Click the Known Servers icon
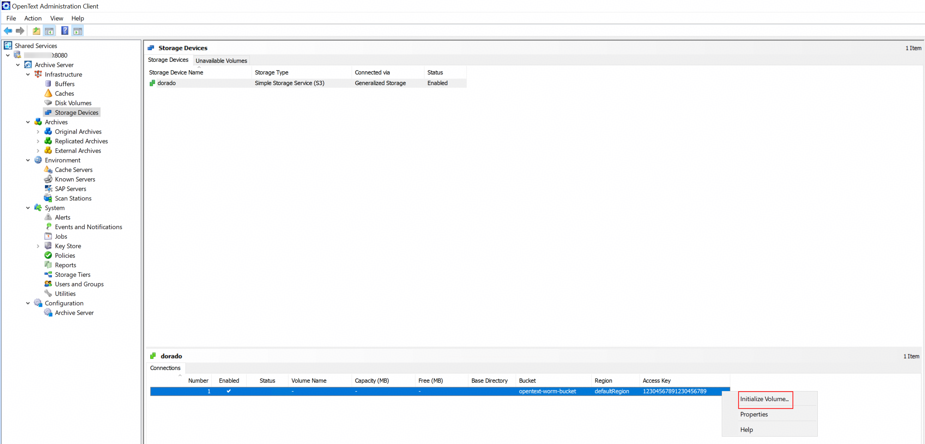The width and height of the screenshot is (925, 444). (48, 179)
